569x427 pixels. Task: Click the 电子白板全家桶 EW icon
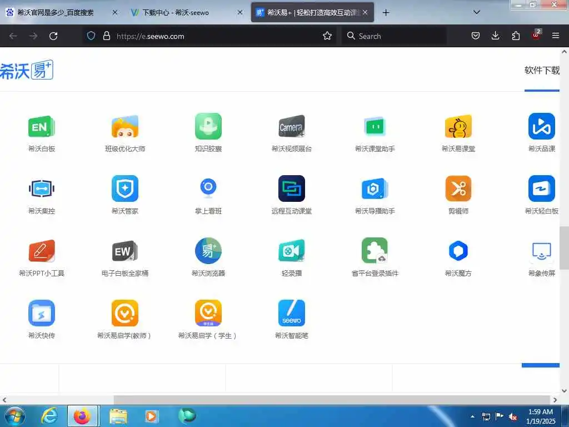click(x=125, y=251)
